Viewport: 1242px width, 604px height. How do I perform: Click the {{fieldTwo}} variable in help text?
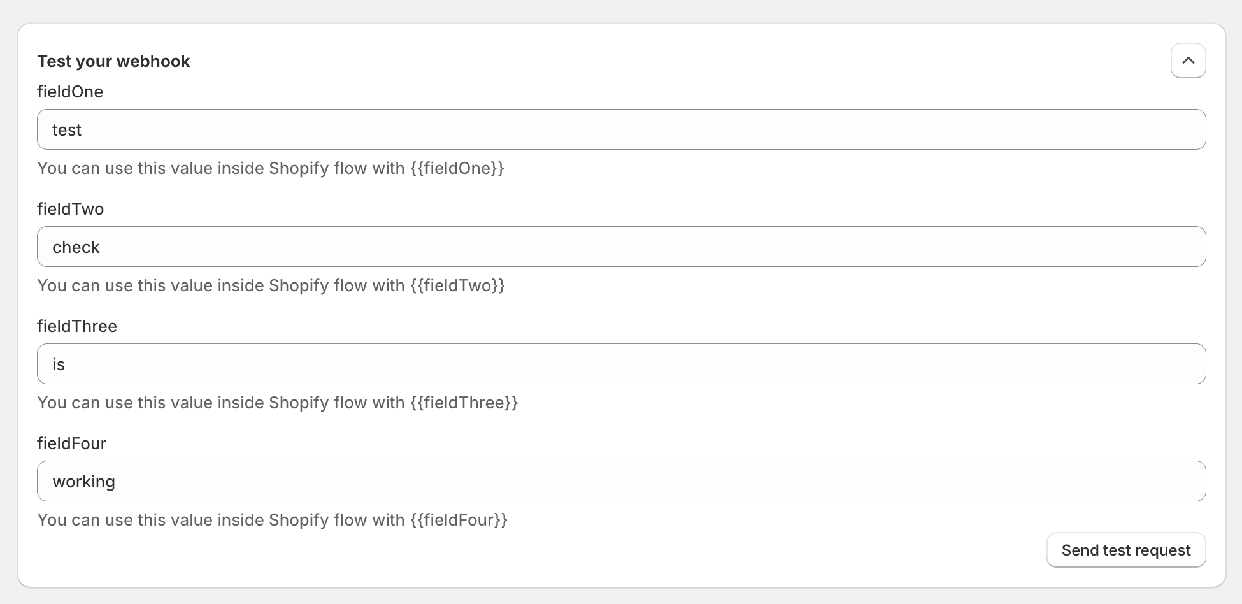coord(458,285)
